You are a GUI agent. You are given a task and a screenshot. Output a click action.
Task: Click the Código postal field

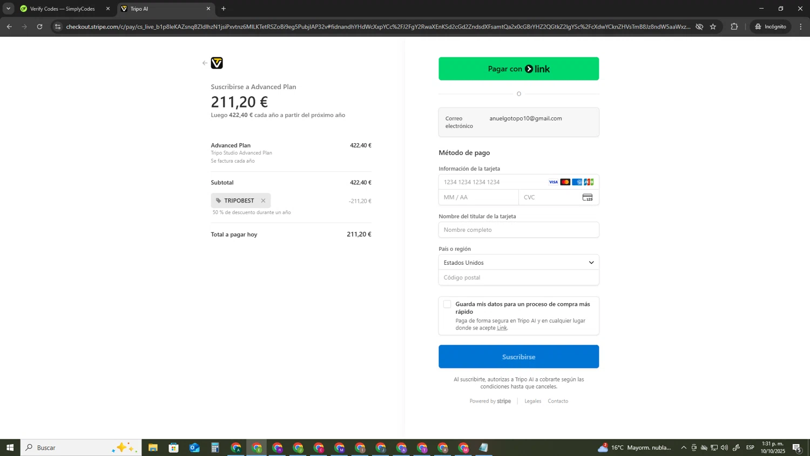click(x=518, y=278)
